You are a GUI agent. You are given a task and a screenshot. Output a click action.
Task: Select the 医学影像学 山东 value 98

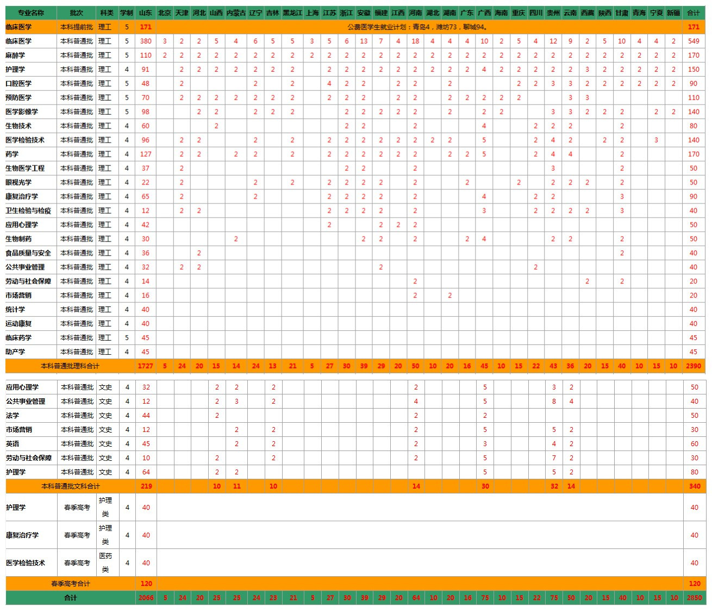point(146,112)
